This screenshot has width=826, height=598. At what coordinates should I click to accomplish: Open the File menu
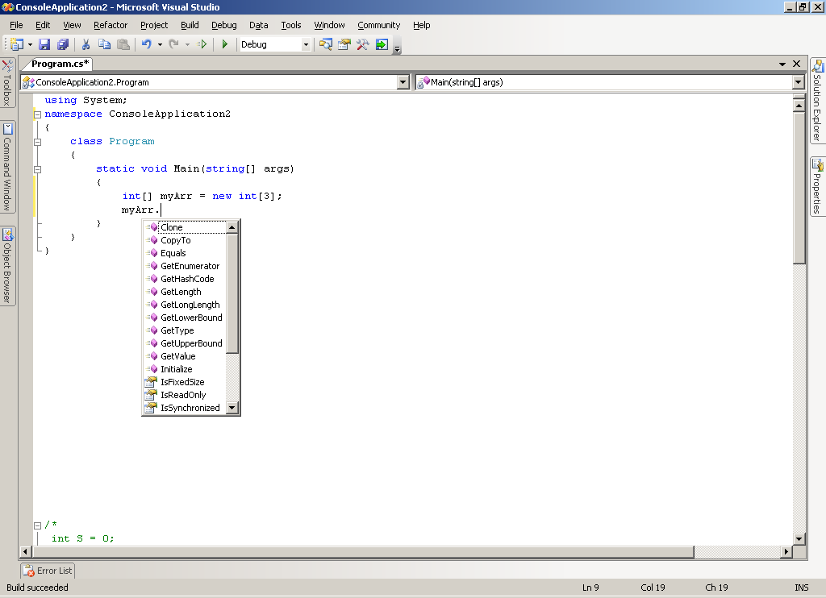pyautogui.click(x=16, y=25)
